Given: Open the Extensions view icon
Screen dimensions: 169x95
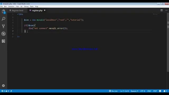Looking at the screenshot, I should 3,41.
